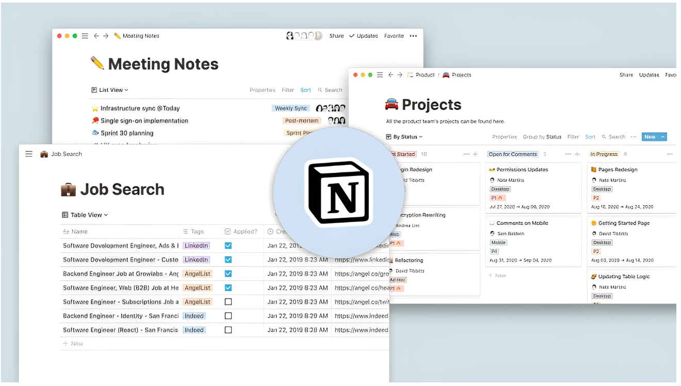Add a new row in Job Search table
The width and height of the screenshot is (681, 386).
pyautogui.click(x=73, y=343)
